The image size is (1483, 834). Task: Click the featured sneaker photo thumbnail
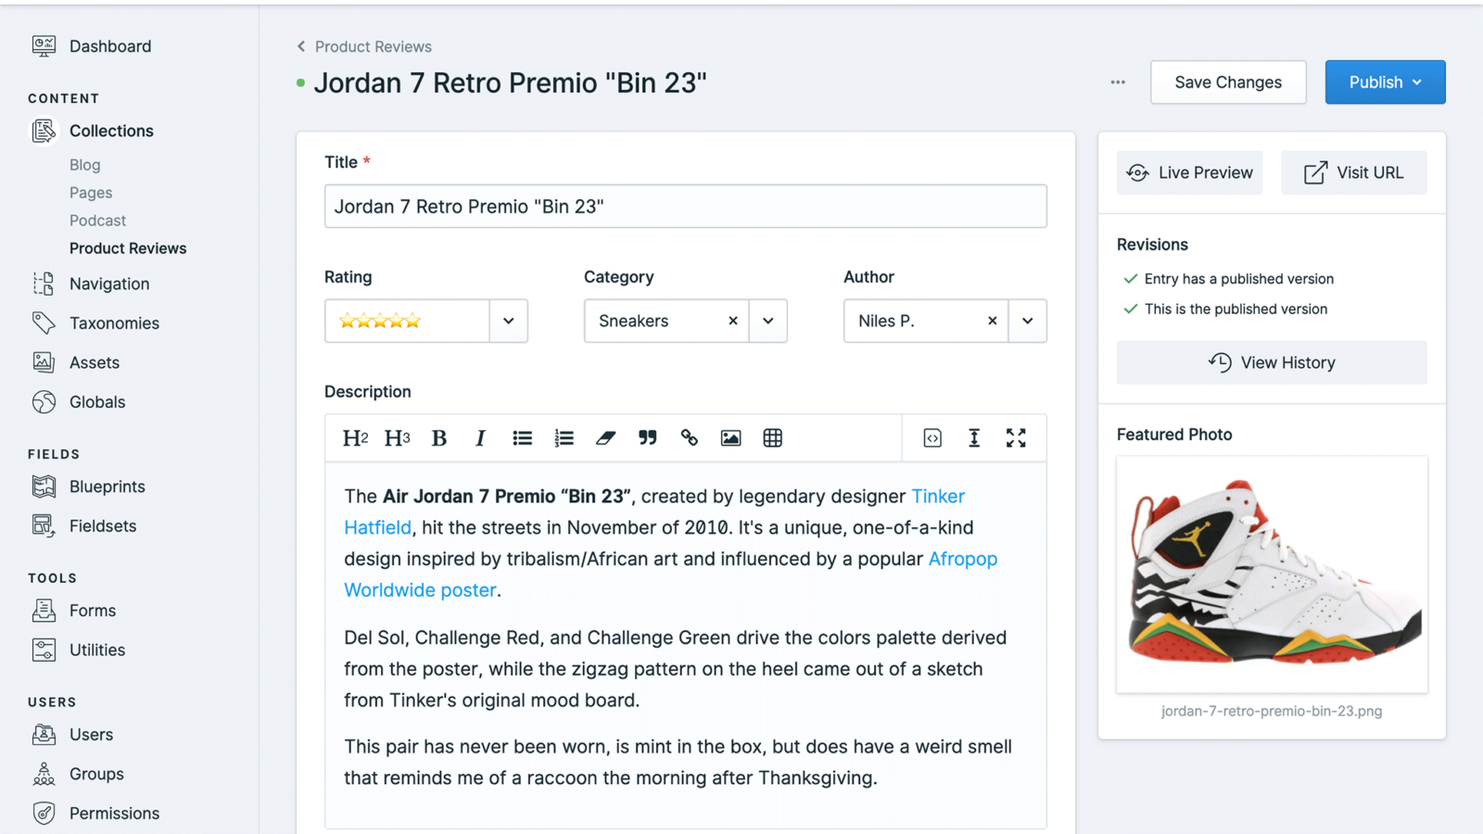[1271, 574]
